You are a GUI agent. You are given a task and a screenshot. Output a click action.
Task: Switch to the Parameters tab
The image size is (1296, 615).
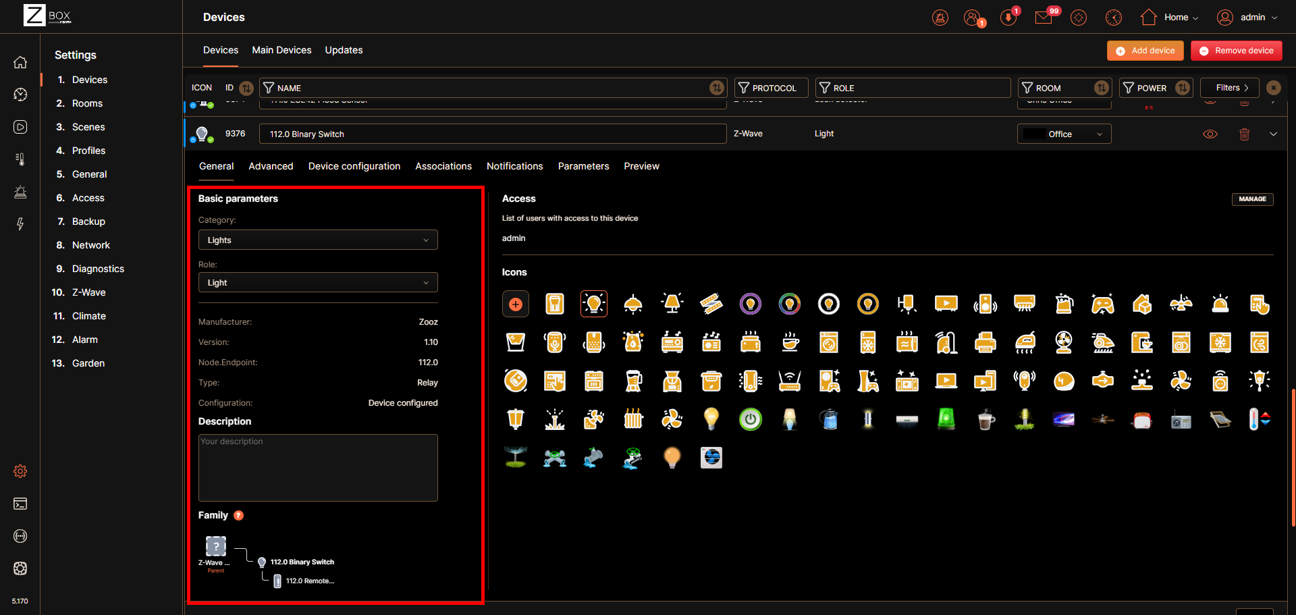583,166
